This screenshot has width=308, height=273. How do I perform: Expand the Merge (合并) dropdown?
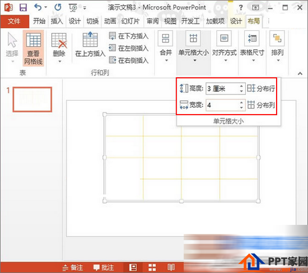166,46
